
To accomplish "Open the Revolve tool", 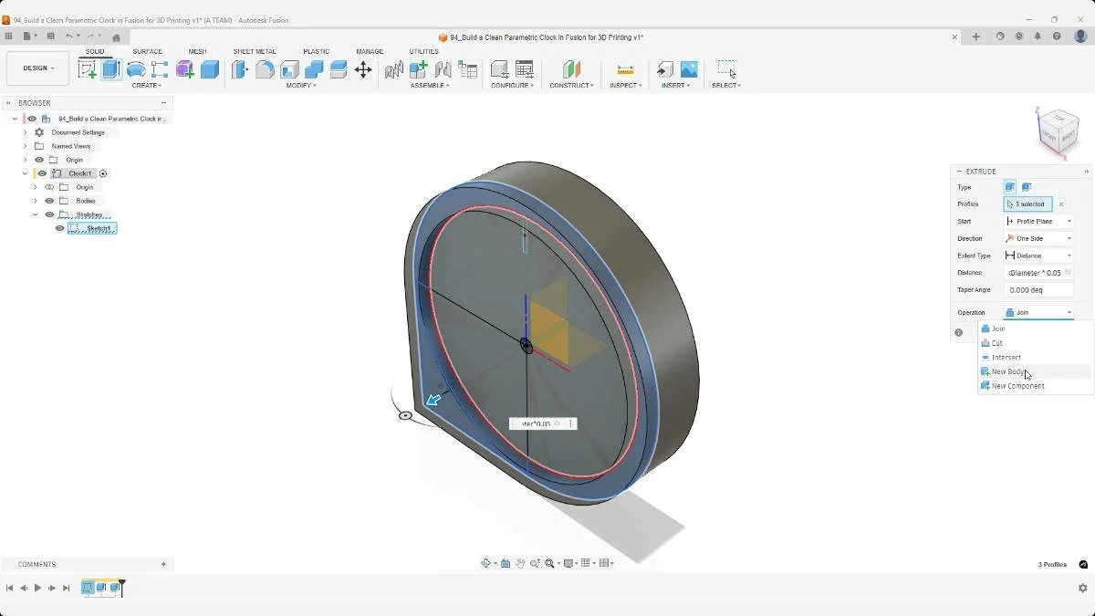I will [135, 69].
